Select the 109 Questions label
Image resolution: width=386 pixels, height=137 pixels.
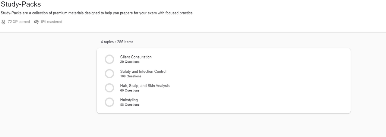pos(131,76)
